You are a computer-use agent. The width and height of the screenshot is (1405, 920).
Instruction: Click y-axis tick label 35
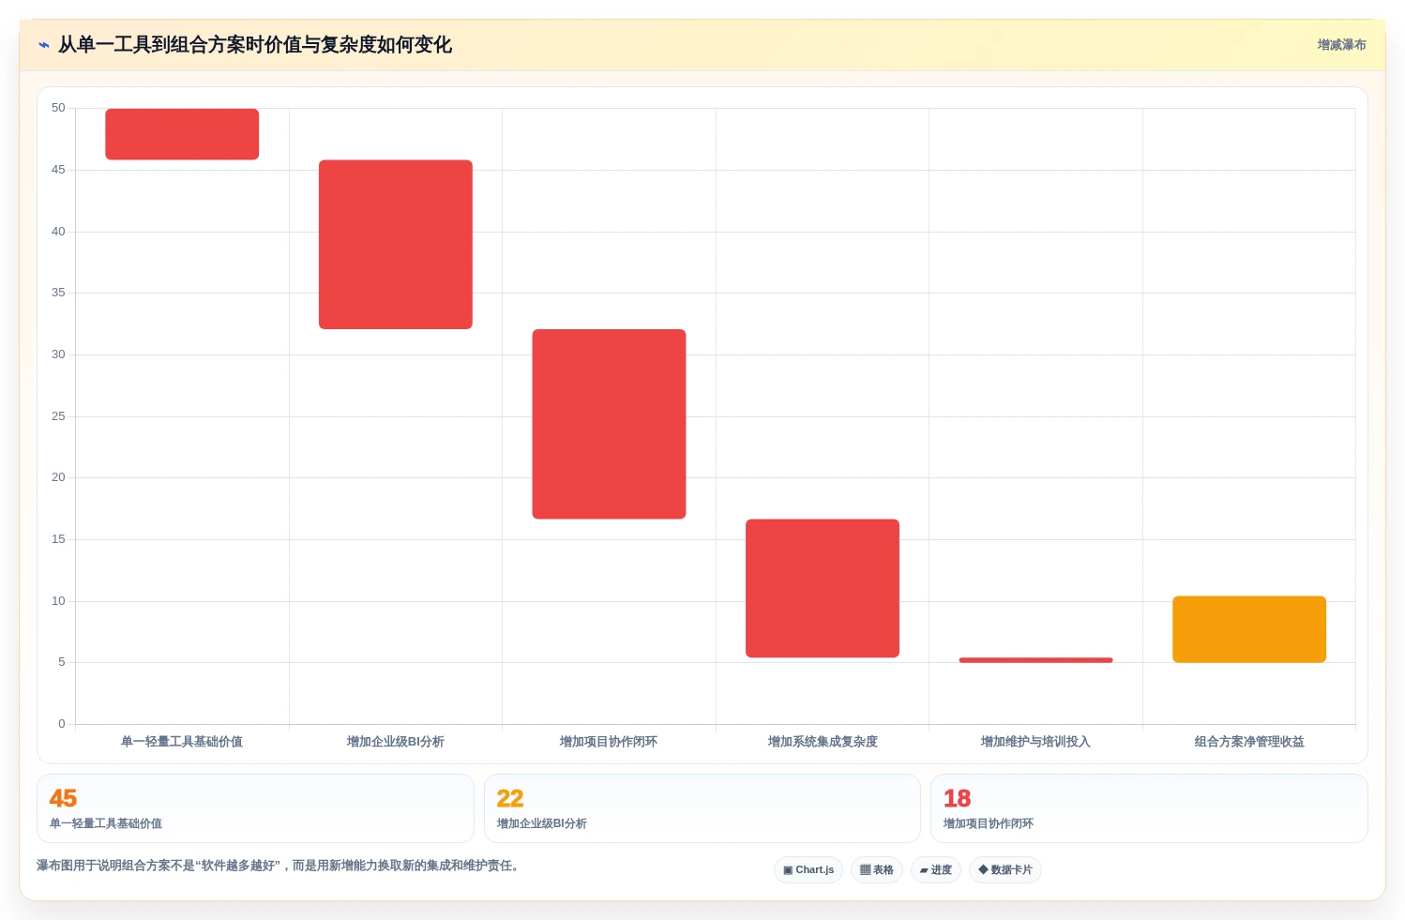click(x=58, y=293)
